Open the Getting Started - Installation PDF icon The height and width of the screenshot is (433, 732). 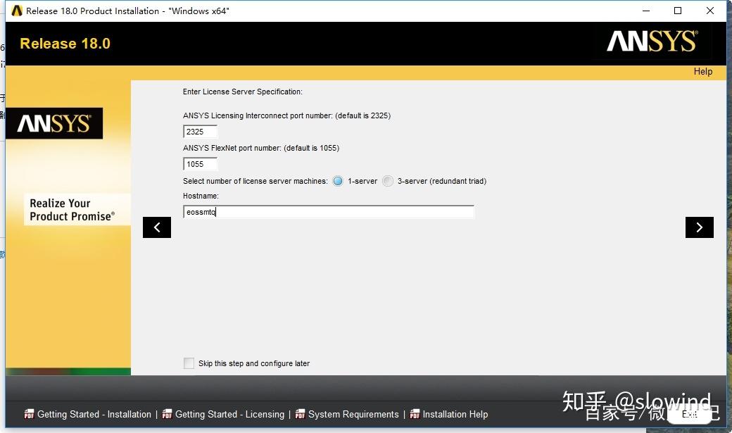[29, 415]
